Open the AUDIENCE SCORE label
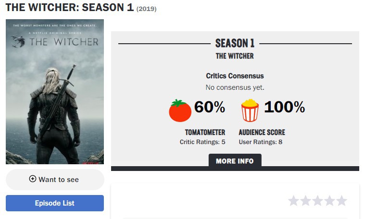This screenshot has width=365, height=219. (262, 132)
